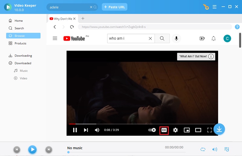
Task: Click the 0:08 / 3:29 time display
Action: (x=111, y=130)
